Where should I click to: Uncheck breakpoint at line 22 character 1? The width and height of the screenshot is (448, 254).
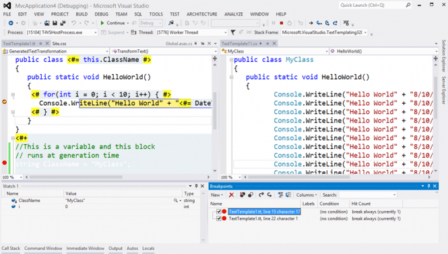pyautogui.click(x=219, y=218)
